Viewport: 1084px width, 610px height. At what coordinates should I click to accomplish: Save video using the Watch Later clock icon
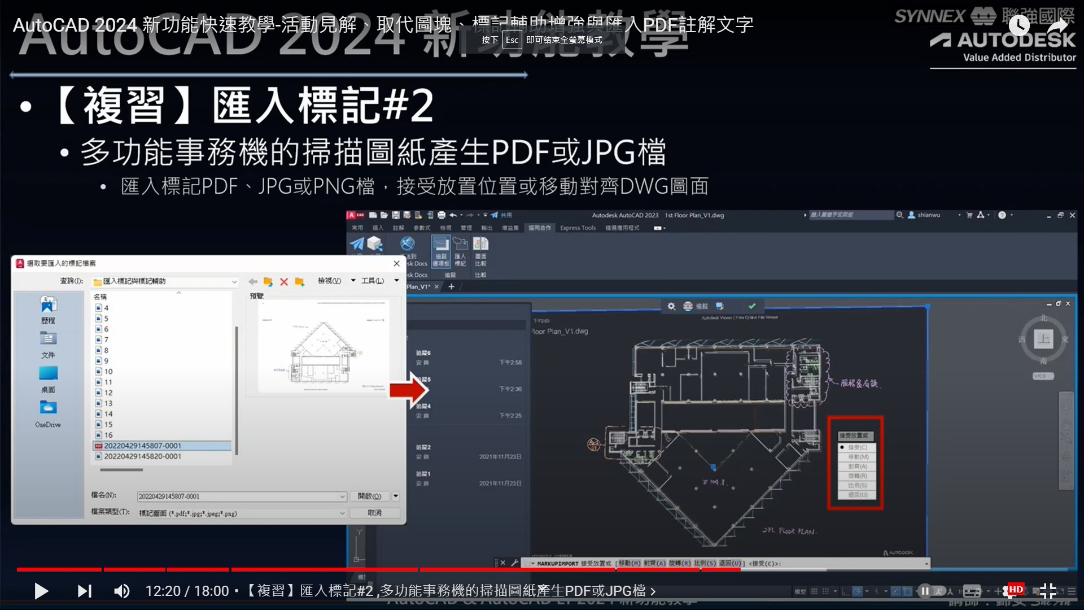pos(1019,25)
